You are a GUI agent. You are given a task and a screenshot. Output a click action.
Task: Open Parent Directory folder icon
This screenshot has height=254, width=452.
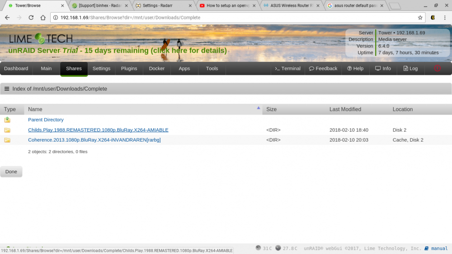point(7,120)
